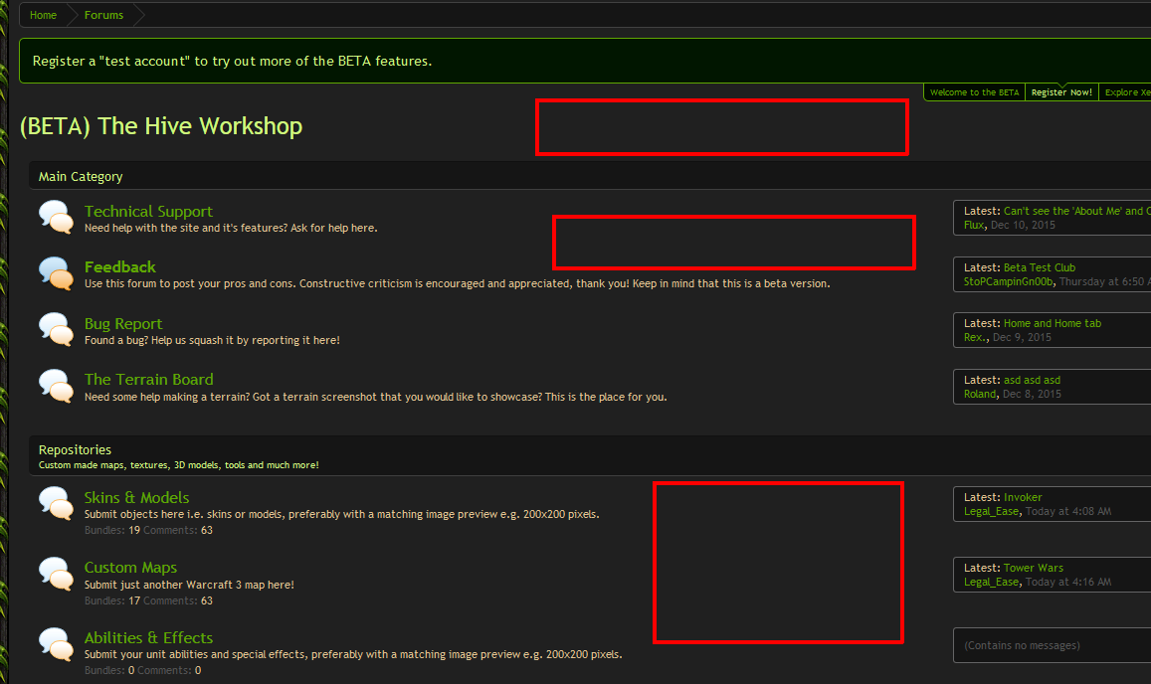Open the Forums breadcrumb
Screen dimensions: 1151x684
(103, 15)
